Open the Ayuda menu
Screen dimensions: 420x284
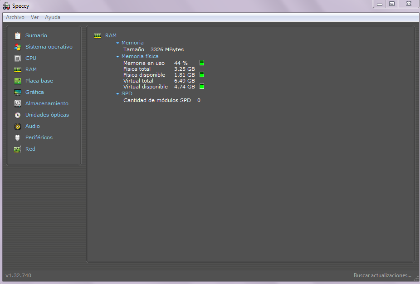click(53, 17)
